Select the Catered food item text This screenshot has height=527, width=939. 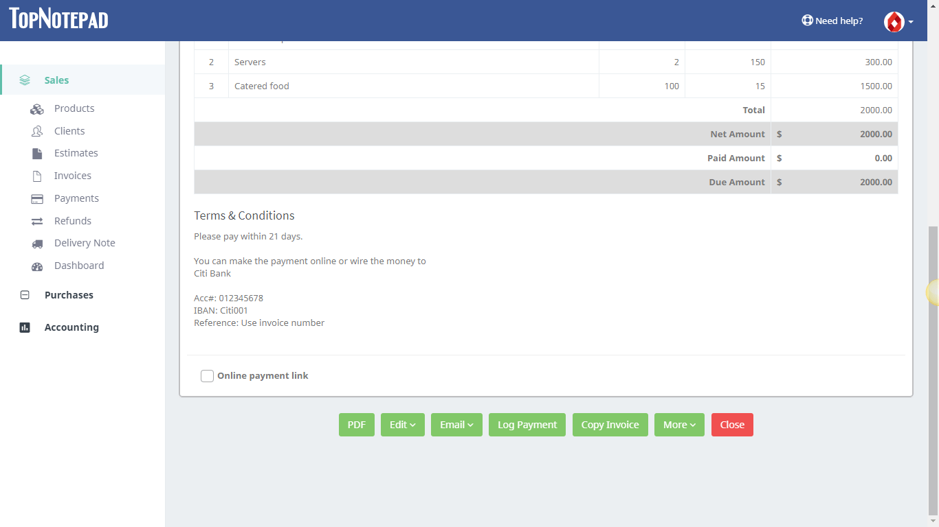pyautogui.click(x=262, y=86)
